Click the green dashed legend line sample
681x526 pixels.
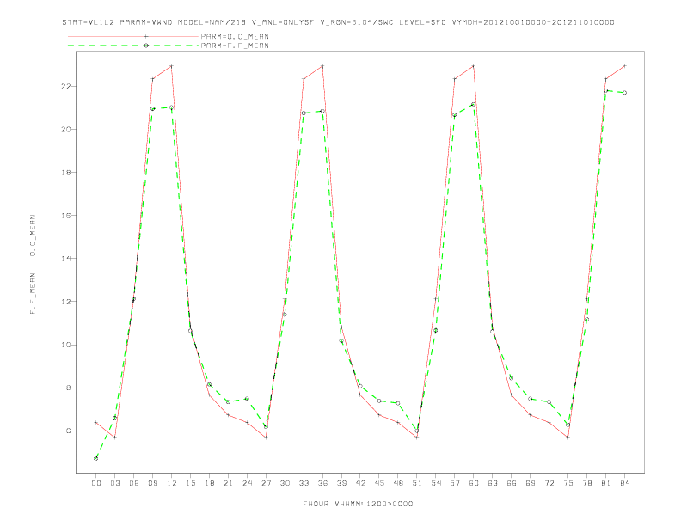coord(133,46)
